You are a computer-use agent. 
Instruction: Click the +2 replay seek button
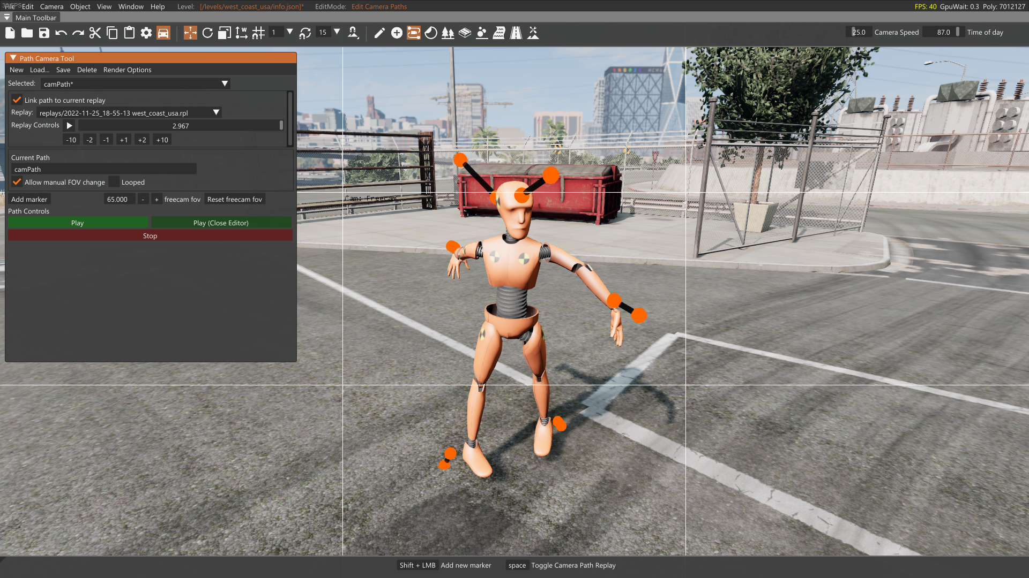[142, 140]
